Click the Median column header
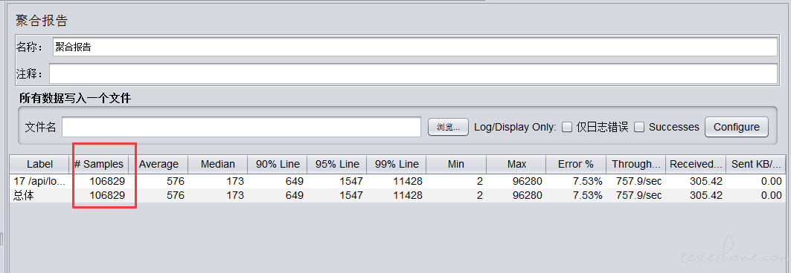 tap(218, 164)
